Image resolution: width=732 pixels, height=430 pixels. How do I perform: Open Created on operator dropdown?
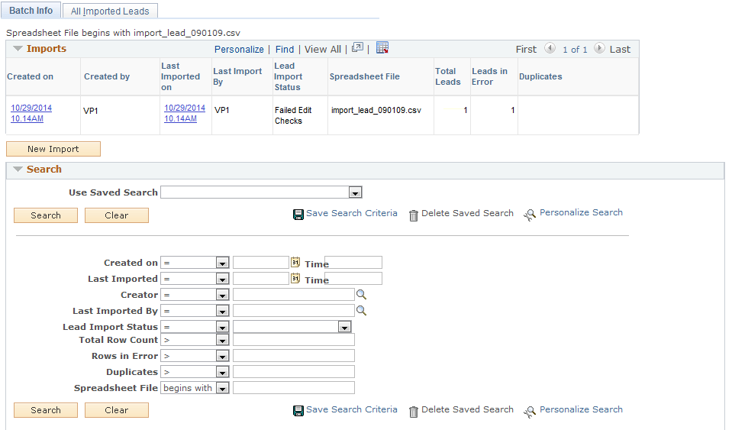click(x=222, y=263)
